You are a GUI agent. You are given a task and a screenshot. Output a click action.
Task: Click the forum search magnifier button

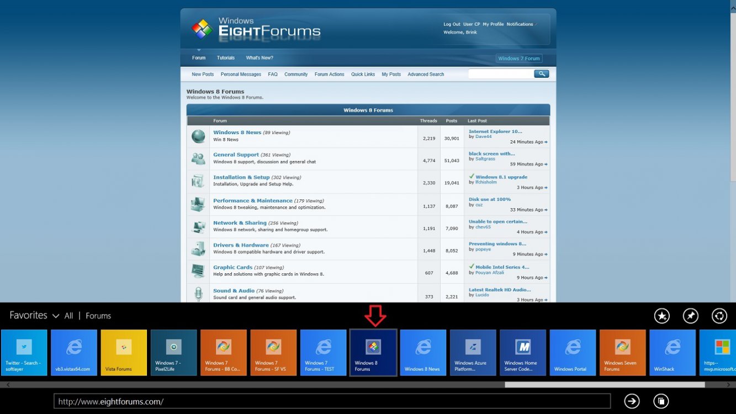click(x=541, y=74)
